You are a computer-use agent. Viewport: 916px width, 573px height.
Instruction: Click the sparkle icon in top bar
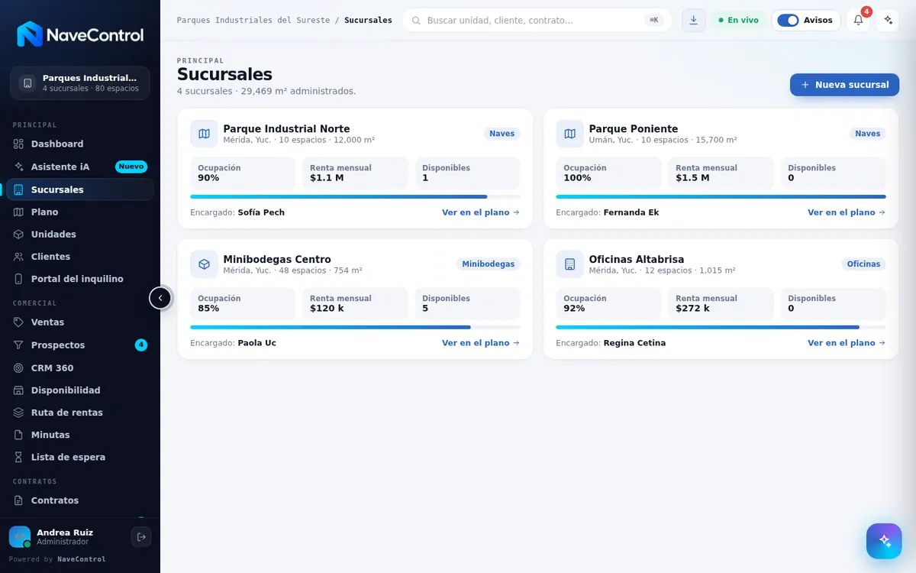point(888,20)
